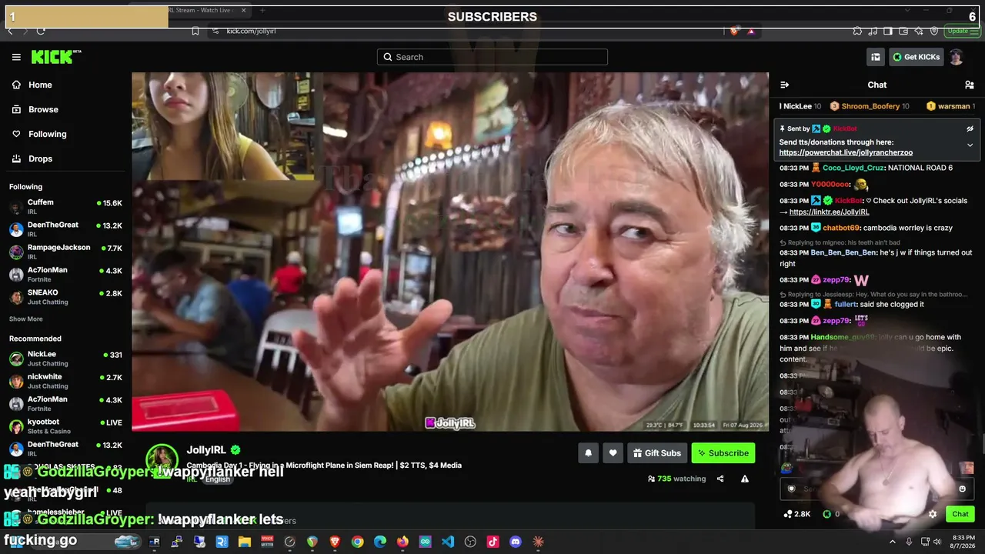This screenshot has height=554, width=985.
Task: Show the chat users list icon
Action: (x=970, y=85)
